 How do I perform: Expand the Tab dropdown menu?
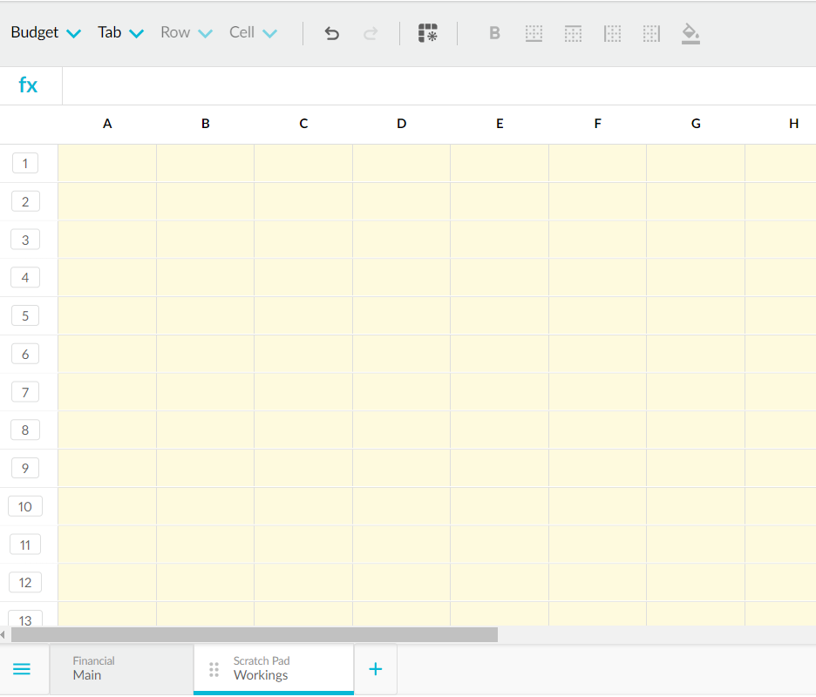pos(120,33)
